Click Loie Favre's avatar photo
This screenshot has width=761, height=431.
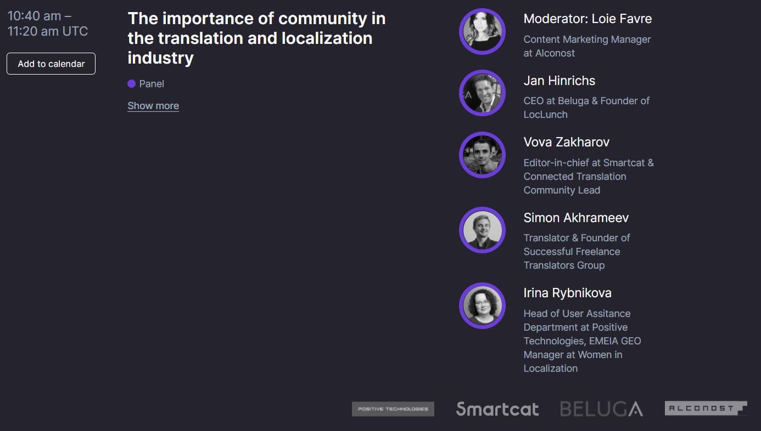coord(482,31)
